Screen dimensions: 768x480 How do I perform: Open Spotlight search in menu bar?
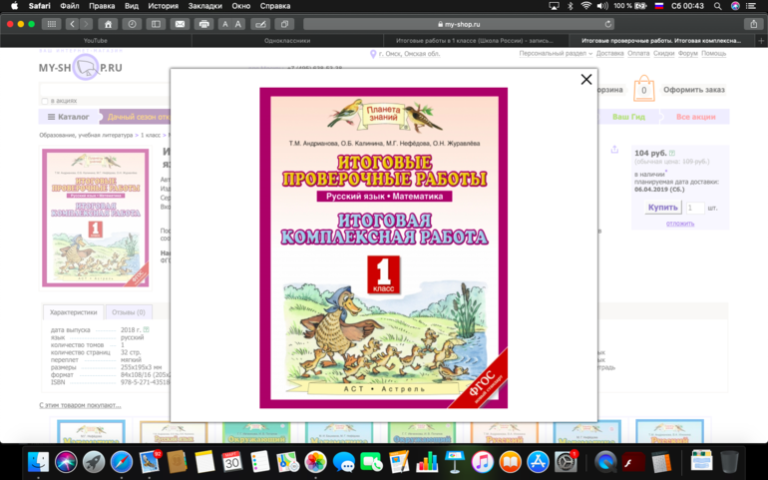(x=717, y=6)
